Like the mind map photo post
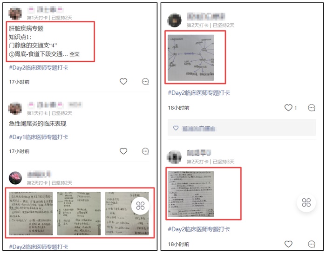 (288, 108)
